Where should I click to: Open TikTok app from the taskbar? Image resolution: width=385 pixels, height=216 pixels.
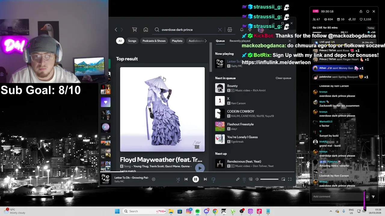click(259, 211)
